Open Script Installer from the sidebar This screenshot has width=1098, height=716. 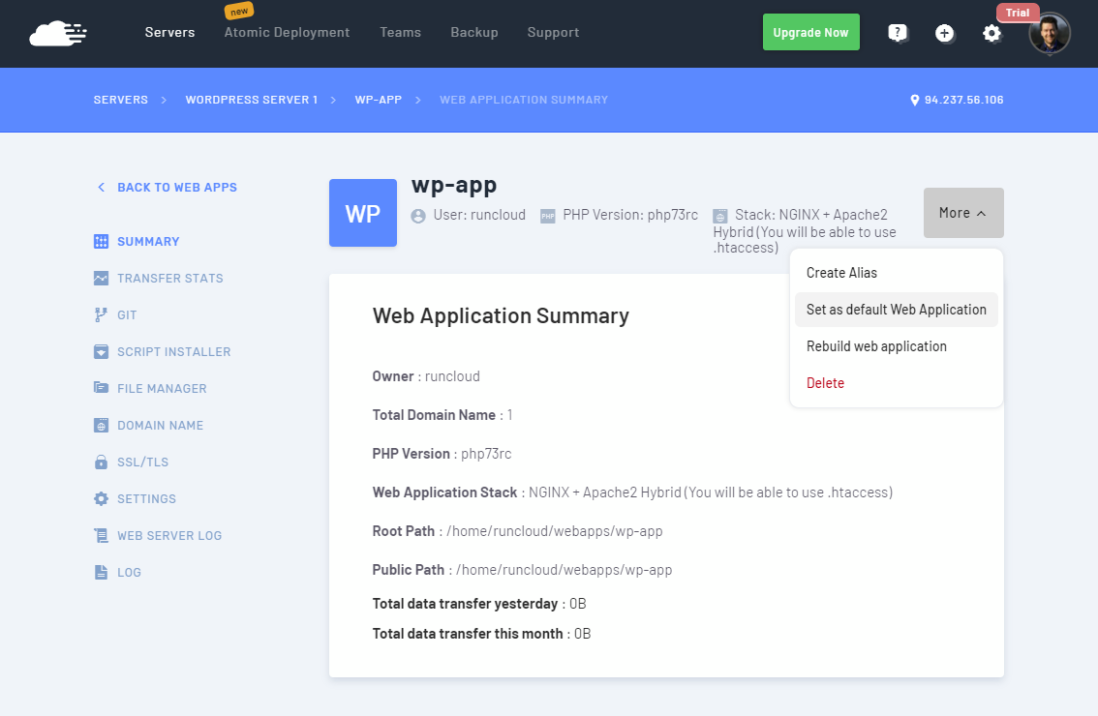pyautogui.click(x=173, y=352)
